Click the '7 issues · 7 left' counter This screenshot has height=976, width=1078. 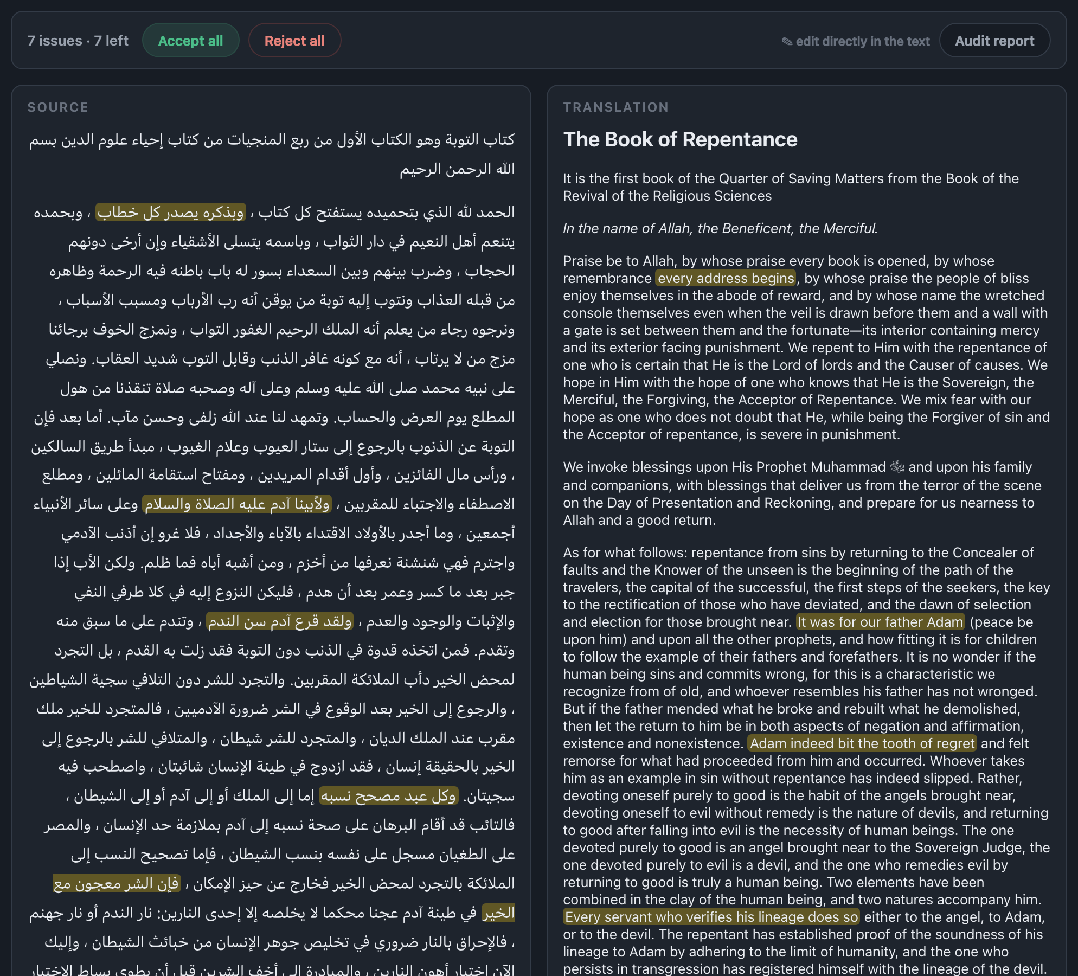78,41
